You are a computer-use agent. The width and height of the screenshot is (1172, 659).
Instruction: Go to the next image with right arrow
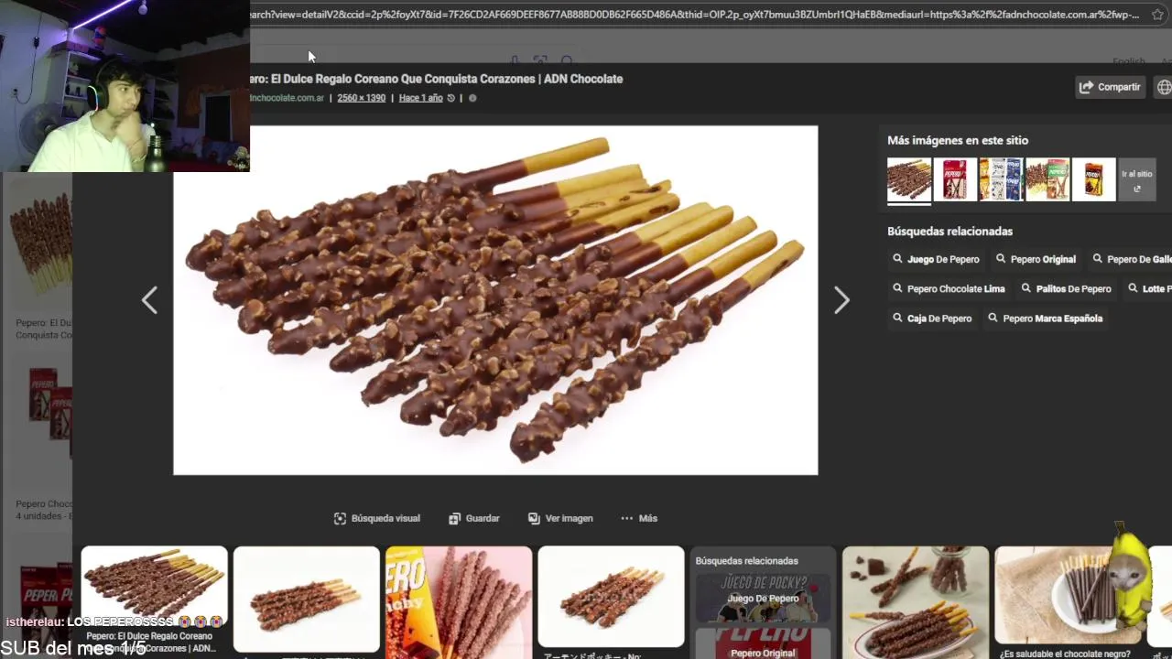point(841,300)
